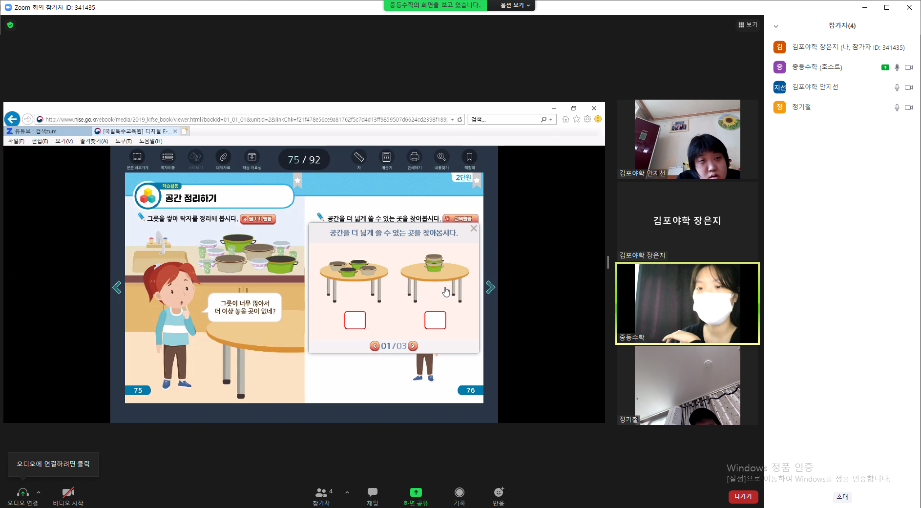Open the 파일(F) menu in browser
Screen dimensions: 921x508
click(16, 141)
